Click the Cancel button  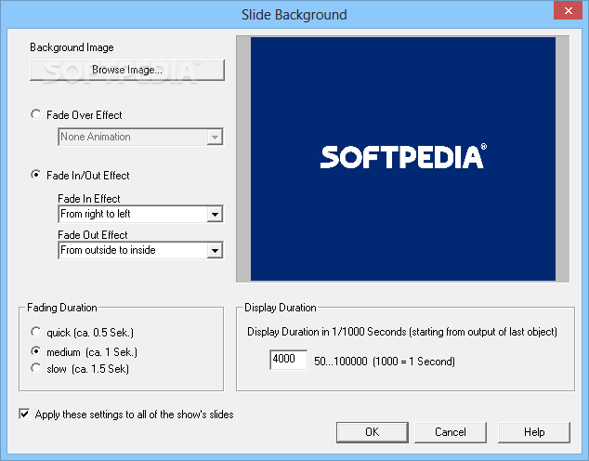pos(451,432)
